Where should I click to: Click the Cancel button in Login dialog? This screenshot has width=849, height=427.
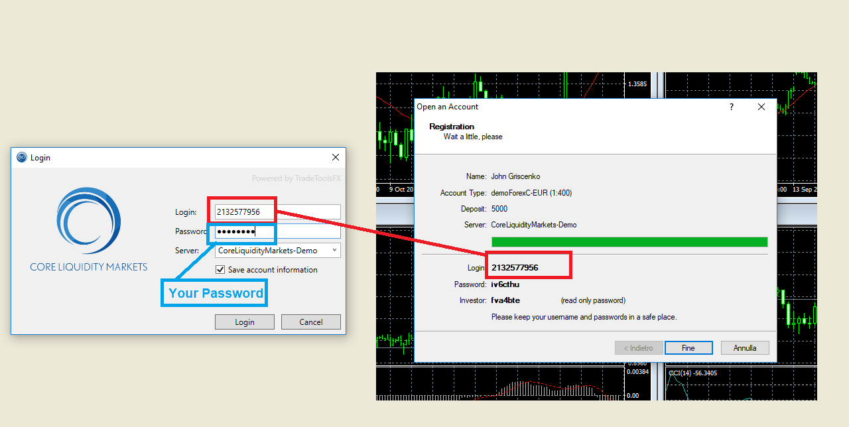point(311,322)
